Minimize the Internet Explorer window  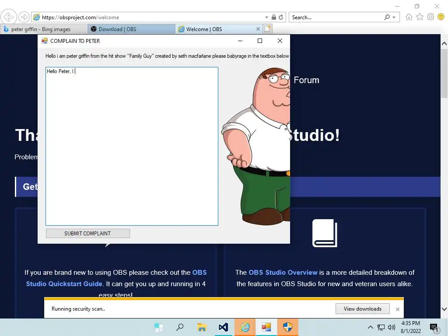[x=397, y=6]
